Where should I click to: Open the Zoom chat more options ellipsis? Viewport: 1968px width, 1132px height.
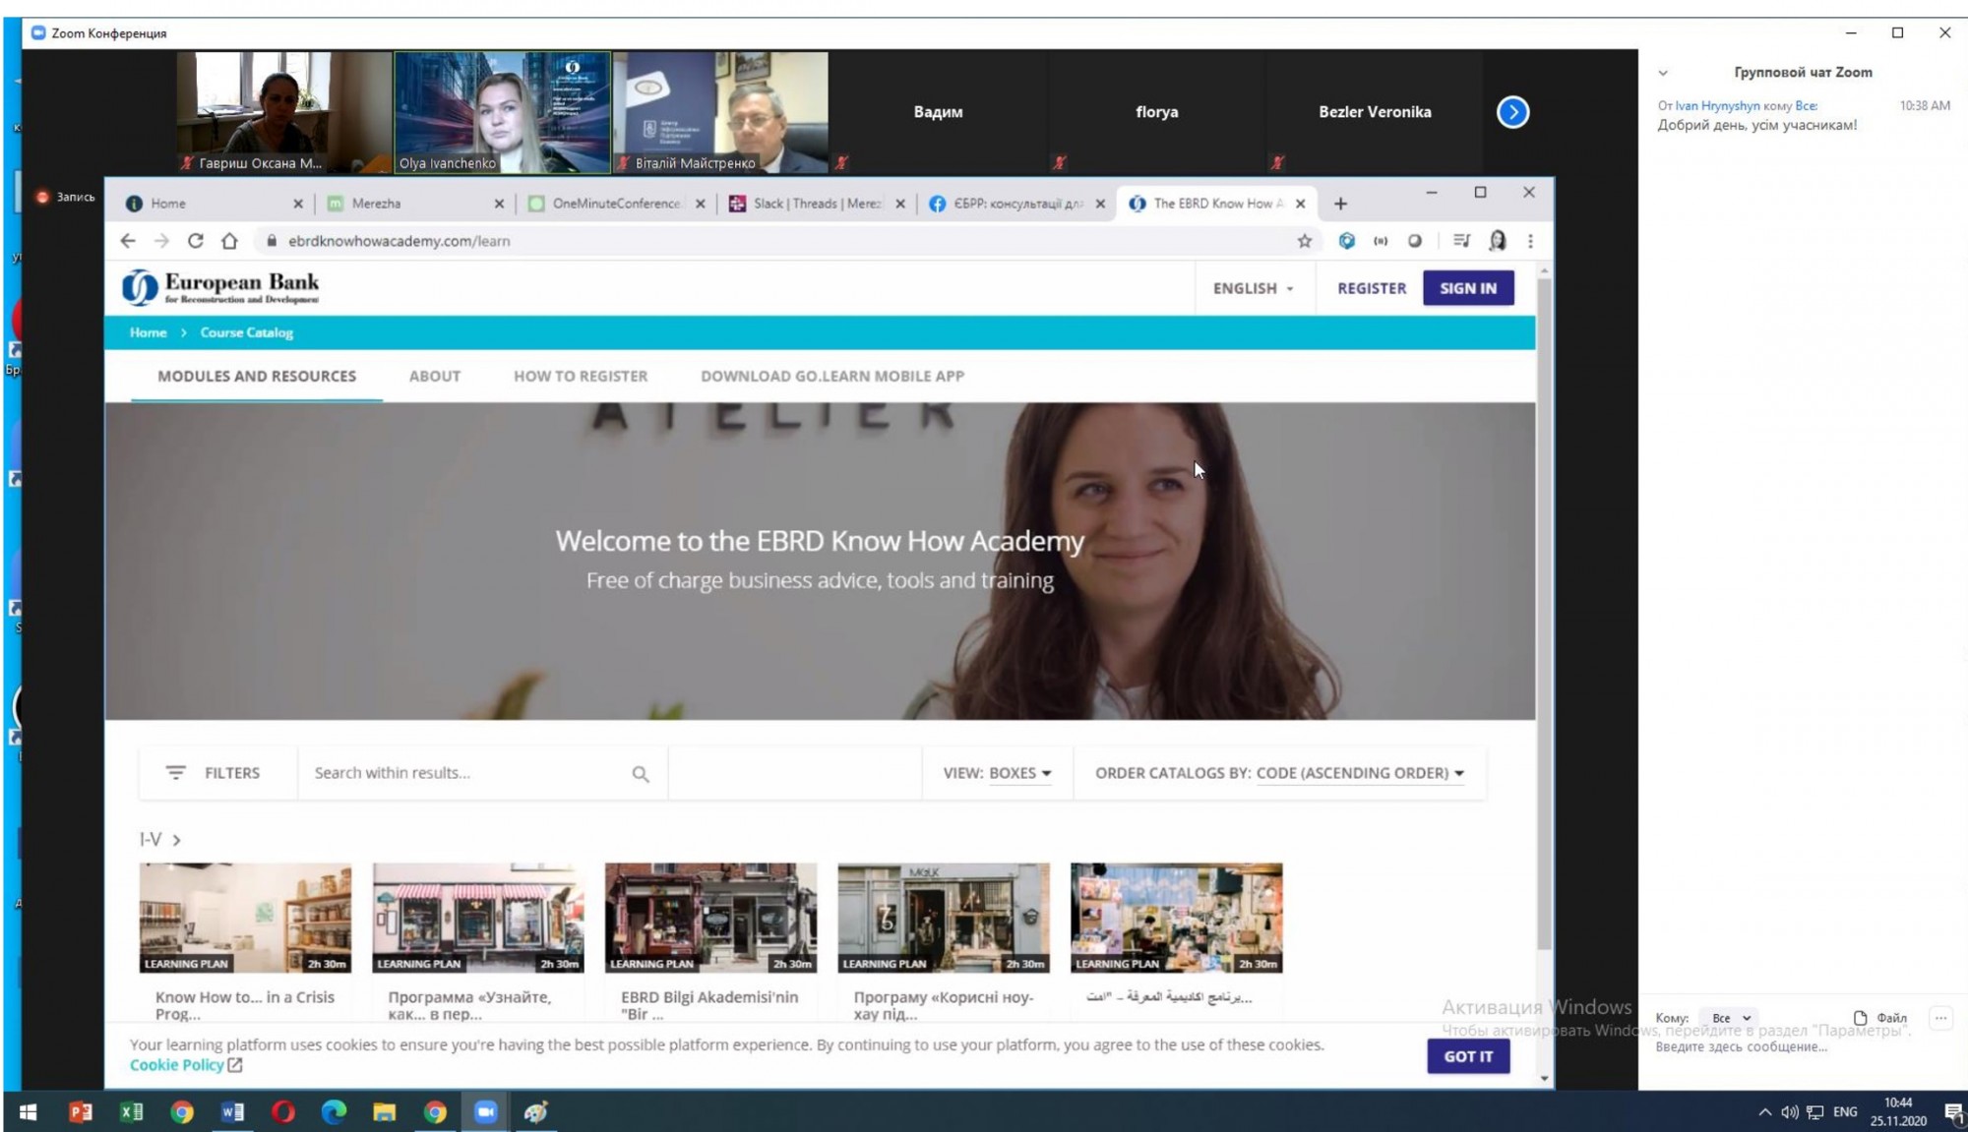pos(1940,1018)
